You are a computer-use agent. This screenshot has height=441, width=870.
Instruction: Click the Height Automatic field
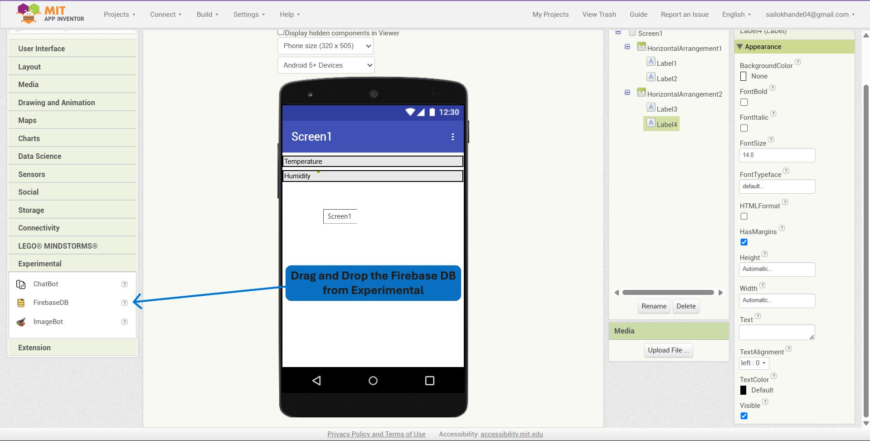777,269
